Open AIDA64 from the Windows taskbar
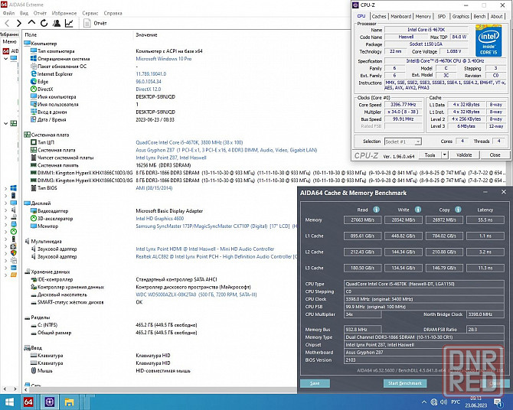513x410 pixels. pos(28,402)
